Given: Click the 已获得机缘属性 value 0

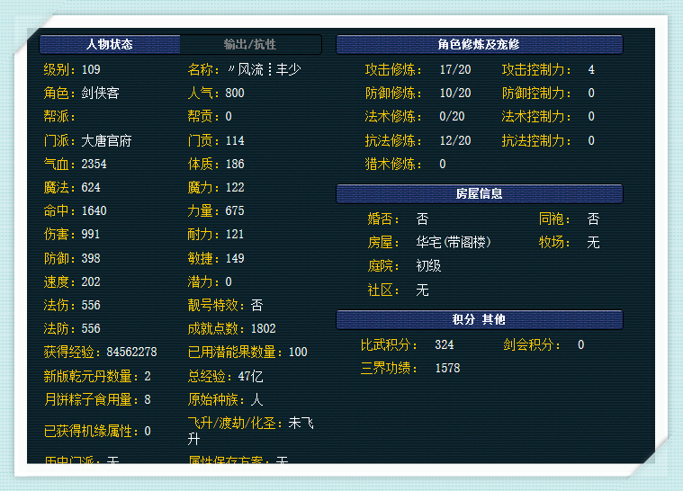Looking at the screenshot, I should [x=148, y=432].
